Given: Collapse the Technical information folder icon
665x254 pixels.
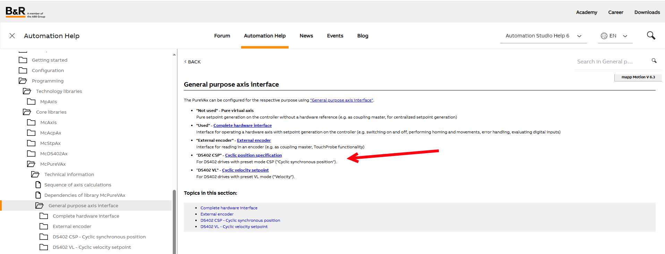Looking at the screenshot, I should pos(35,174).
